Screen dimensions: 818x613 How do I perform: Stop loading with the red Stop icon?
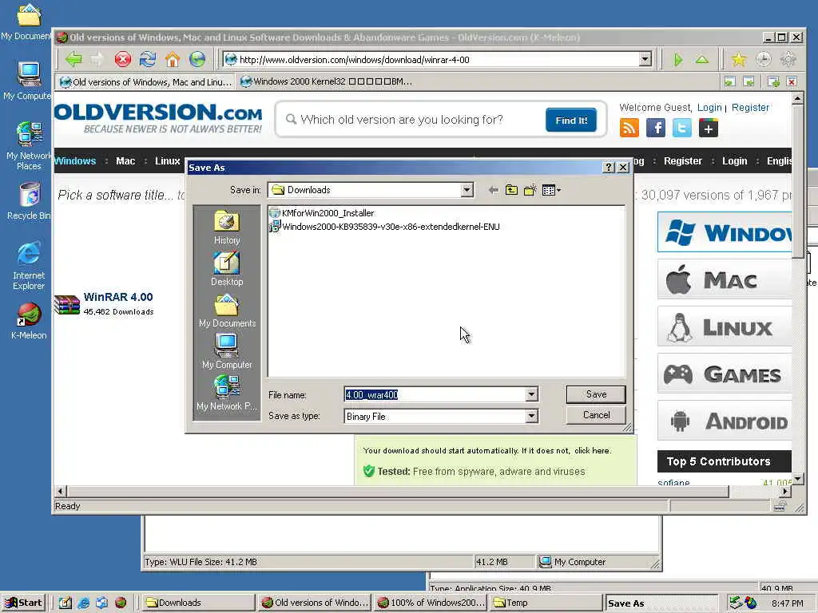(122, 59)
